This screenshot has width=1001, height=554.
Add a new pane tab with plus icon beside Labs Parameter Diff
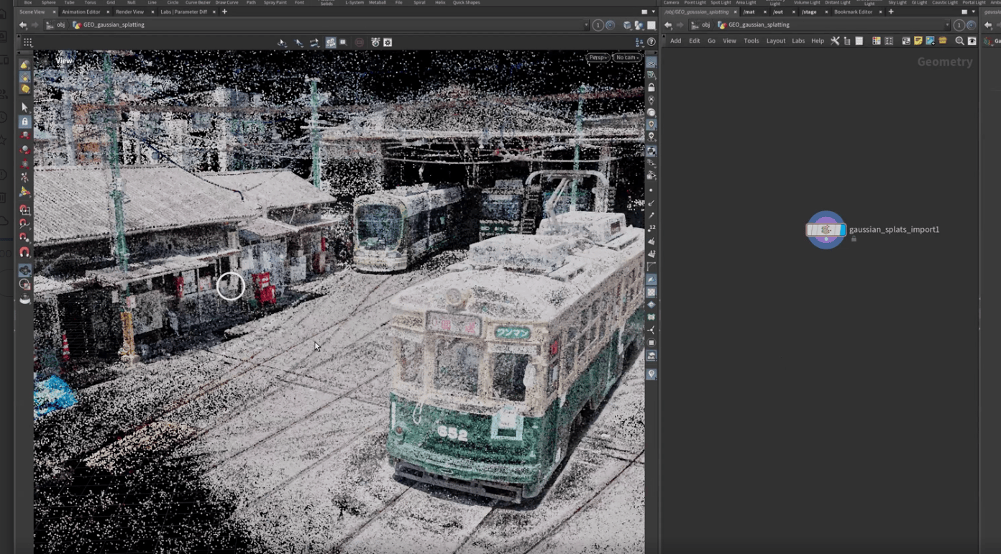tap(224, 12)
